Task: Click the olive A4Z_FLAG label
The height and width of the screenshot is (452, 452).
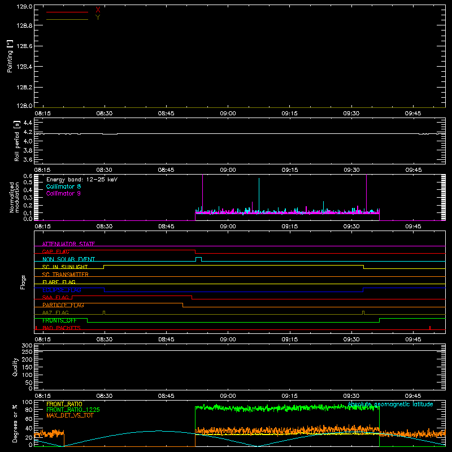Action: [x=55, y=312]
